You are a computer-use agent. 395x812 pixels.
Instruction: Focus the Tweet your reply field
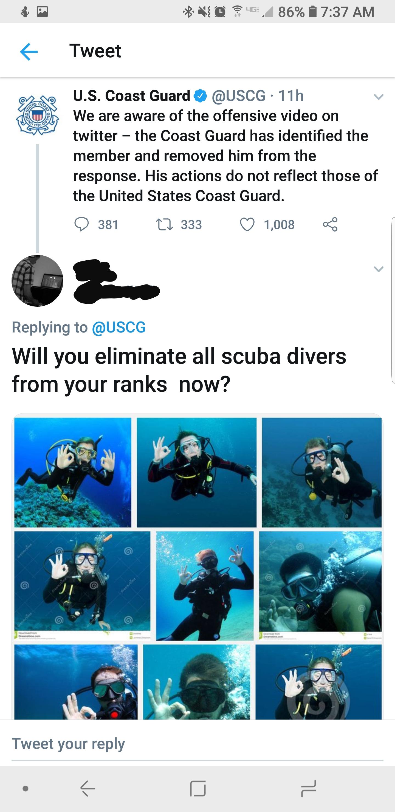point(197,744)
